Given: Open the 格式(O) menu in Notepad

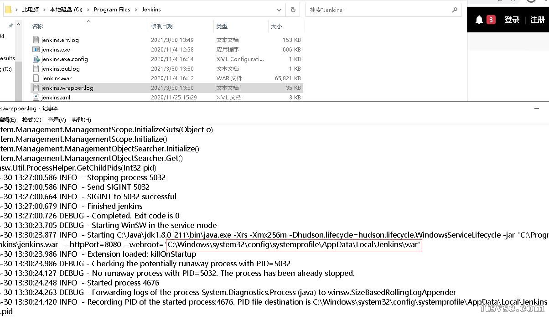Looking at the screenshot, I should point(32,119).
